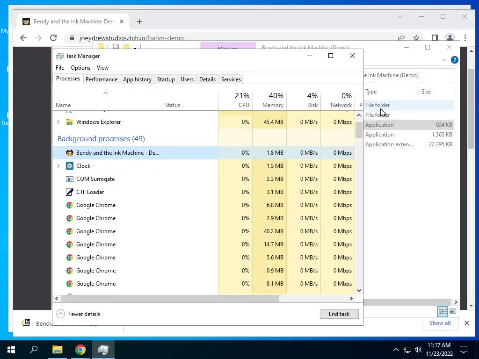The height and width of the screenshot is (359, 479).
Task: Switch File Explorer to large icons view
Action: pyautogui.click(x=453, y=311)
